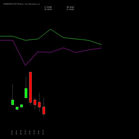Select the red candle above 14 Oct
The height and width of the screenshot is (139, 139).
click(35, 102)
